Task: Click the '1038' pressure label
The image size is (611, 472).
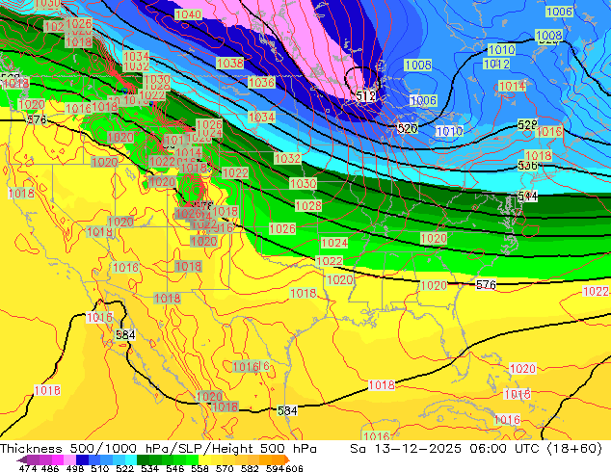Action: (x=229, y=63)
